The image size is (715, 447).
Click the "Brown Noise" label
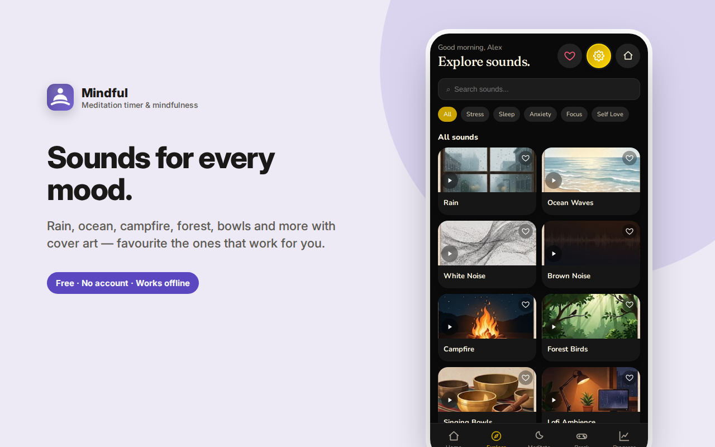(569, 275)
